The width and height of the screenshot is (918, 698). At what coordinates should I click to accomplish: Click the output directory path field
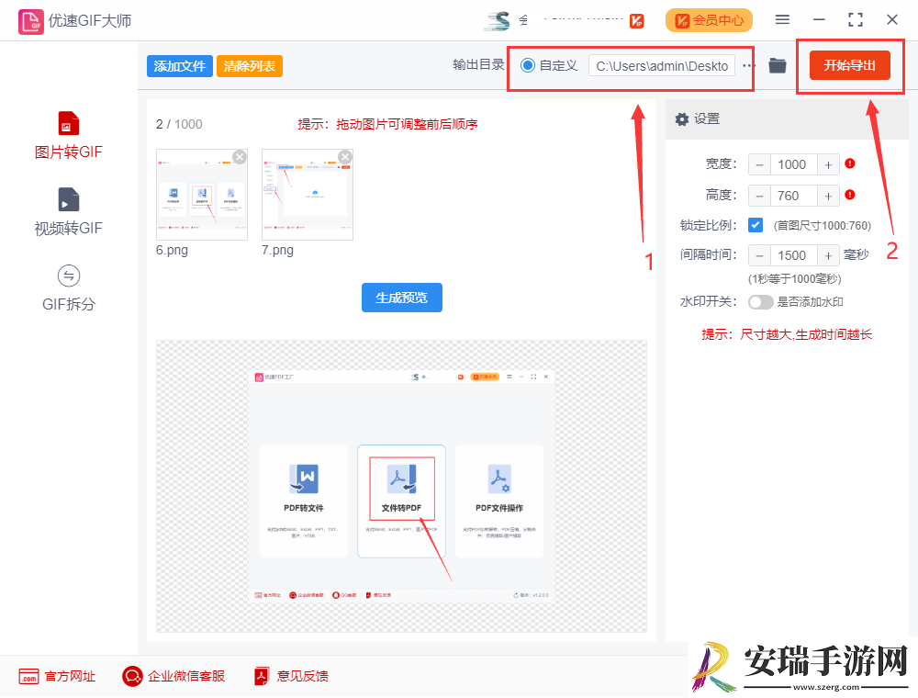[x=662, y=66]
